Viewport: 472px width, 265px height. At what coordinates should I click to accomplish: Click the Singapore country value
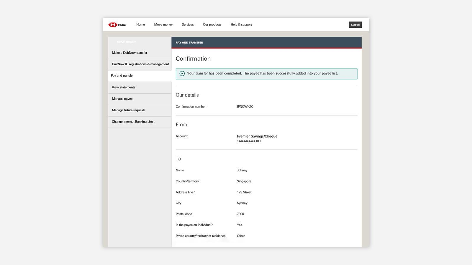point(244,181)
